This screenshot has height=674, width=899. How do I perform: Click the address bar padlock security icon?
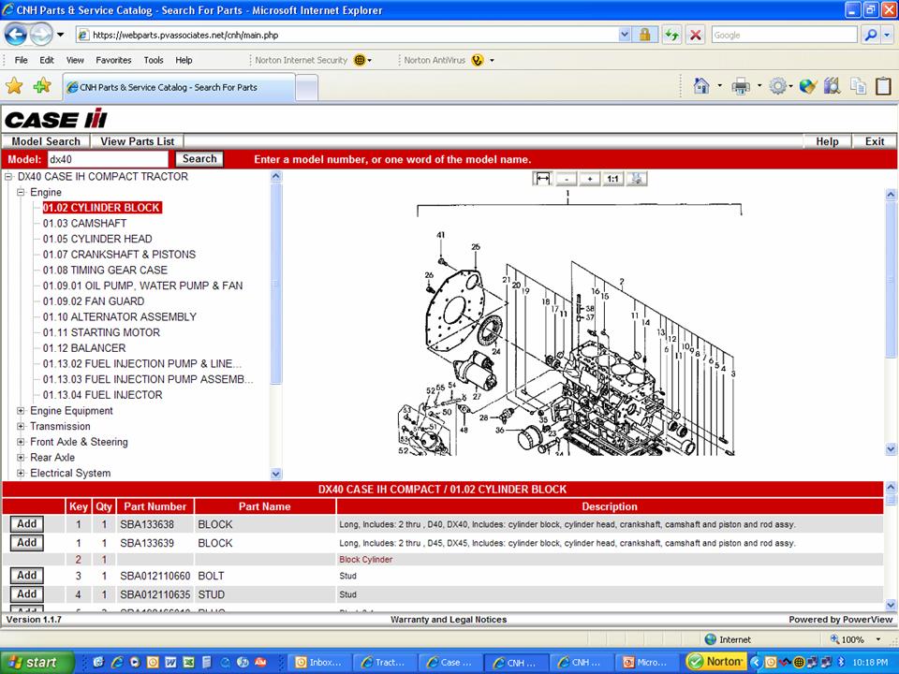click(644, 35)
